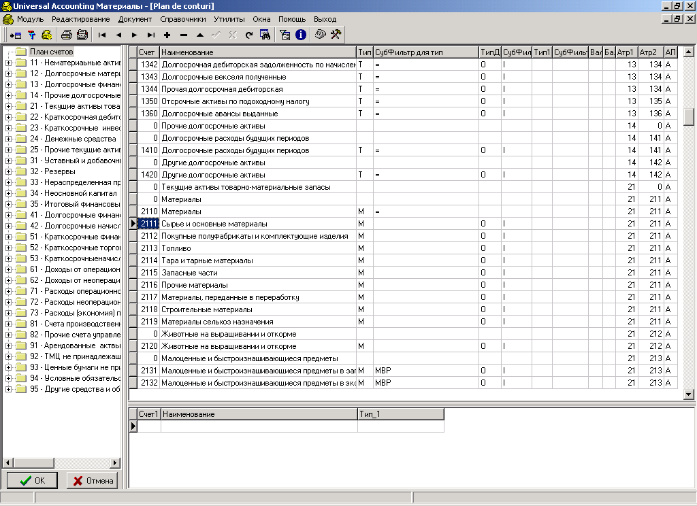The image size is (697, 506).
Task: Click the tree panel's horizontal scrollbar right arrow
Action: point(115,462)
